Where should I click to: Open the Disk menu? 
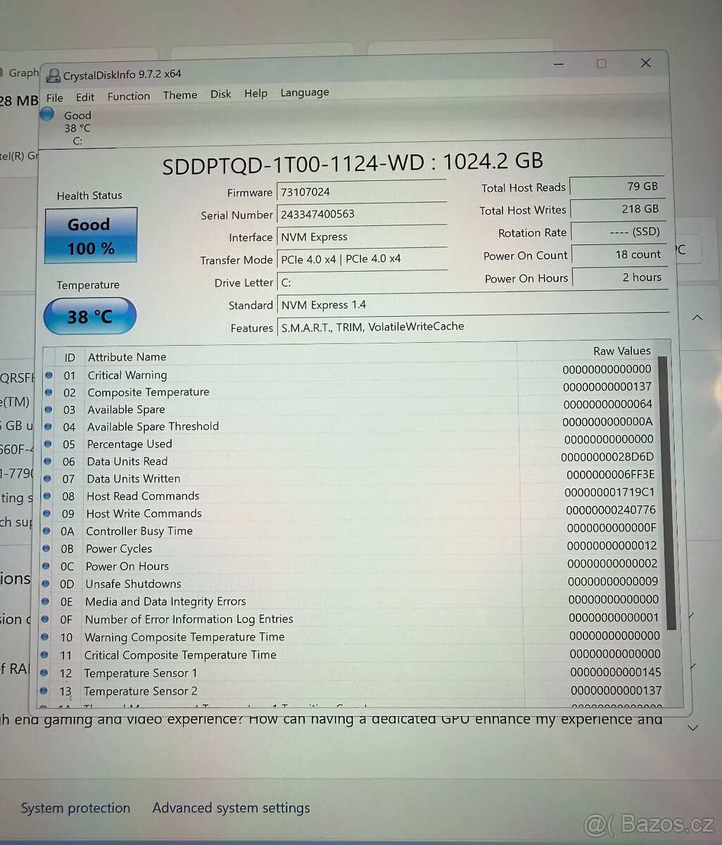(x=220, y=94)
